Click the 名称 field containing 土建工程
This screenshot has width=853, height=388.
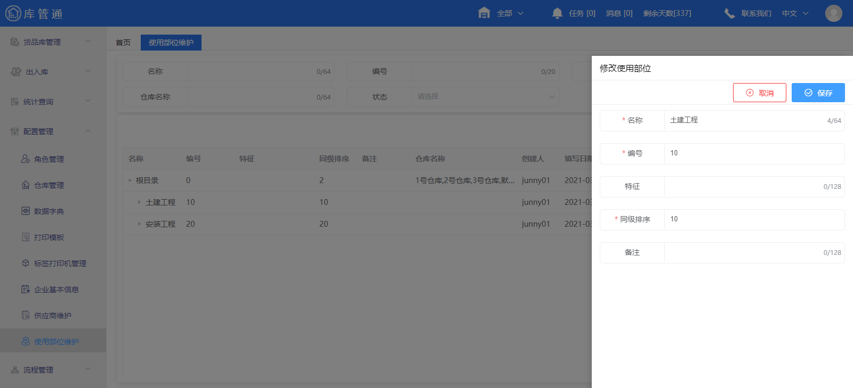point(754,120)
